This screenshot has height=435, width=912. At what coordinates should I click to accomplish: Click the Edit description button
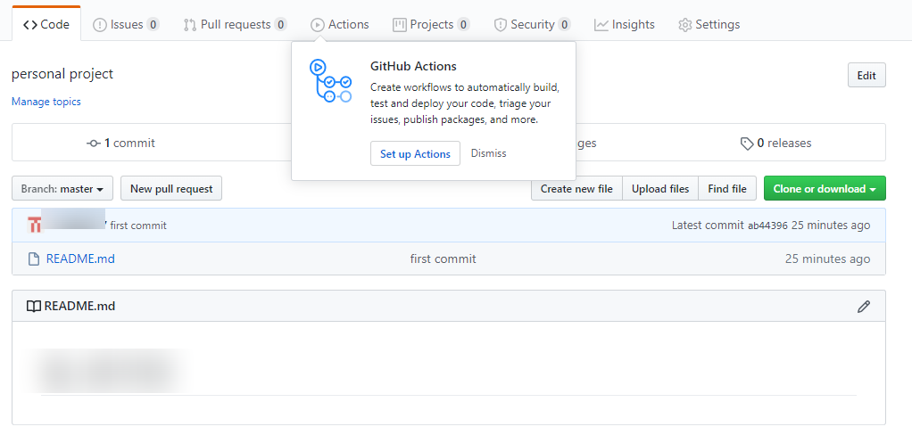coord(866,75)
